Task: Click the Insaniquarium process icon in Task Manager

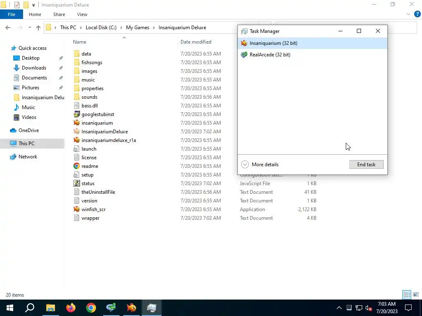Action: click(244, 43)
